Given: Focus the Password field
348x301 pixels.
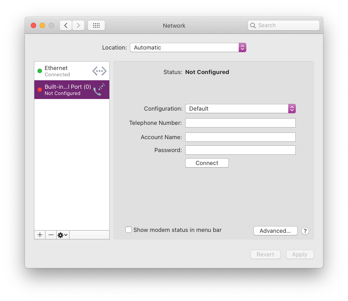Looking at the screenshot, I should tap(240, 150).
